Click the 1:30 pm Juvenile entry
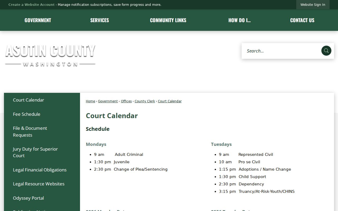338x211 pixels. point(112,162)
